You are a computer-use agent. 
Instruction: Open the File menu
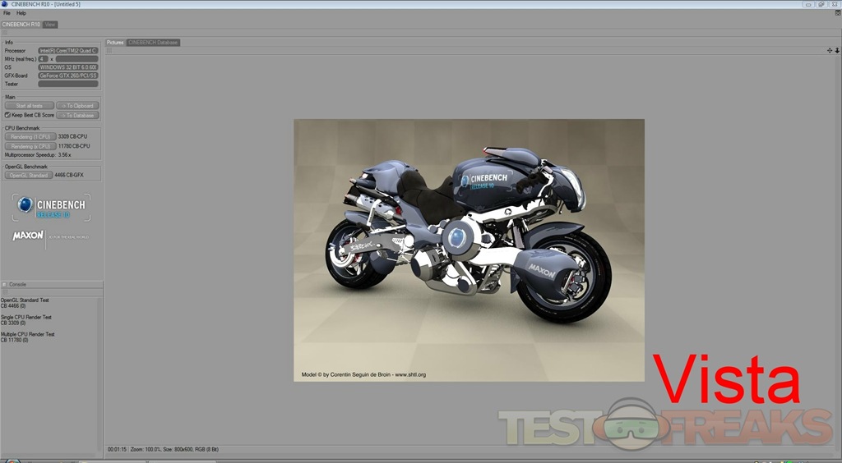click(x=7, y=13)
